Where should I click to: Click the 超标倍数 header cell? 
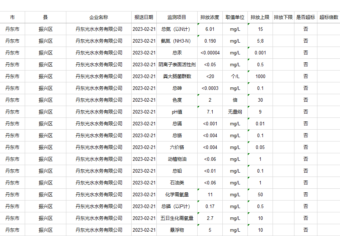[x=329, y=17]
